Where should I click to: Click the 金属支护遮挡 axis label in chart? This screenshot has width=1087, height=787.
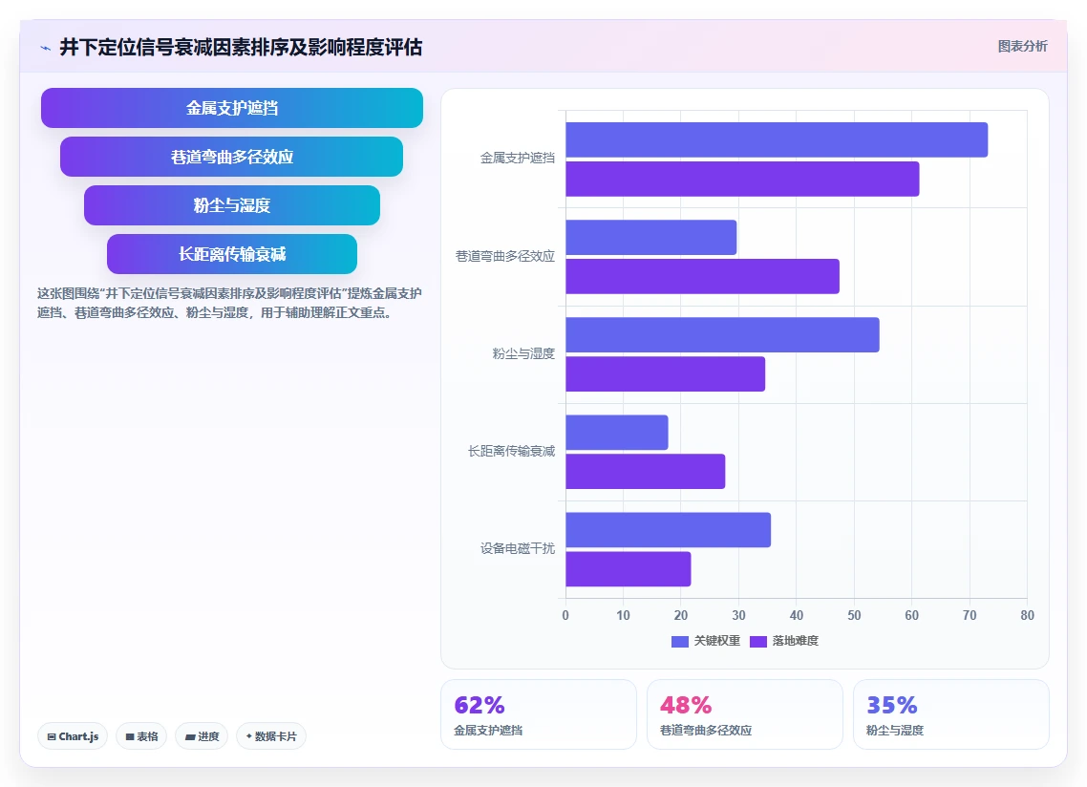(517, 159)
